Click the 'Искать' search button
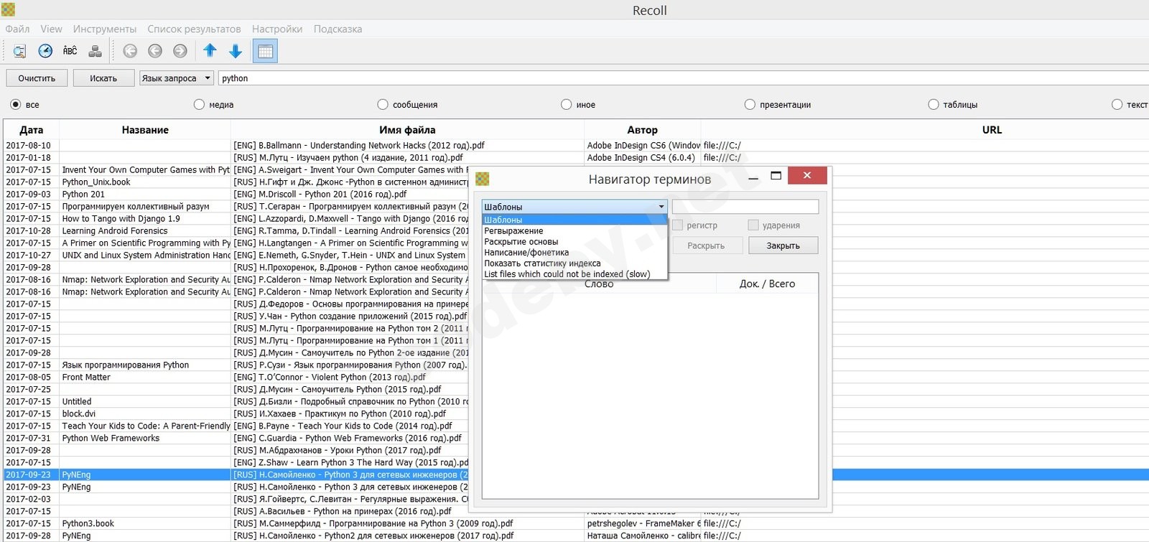 click(103, 78)
